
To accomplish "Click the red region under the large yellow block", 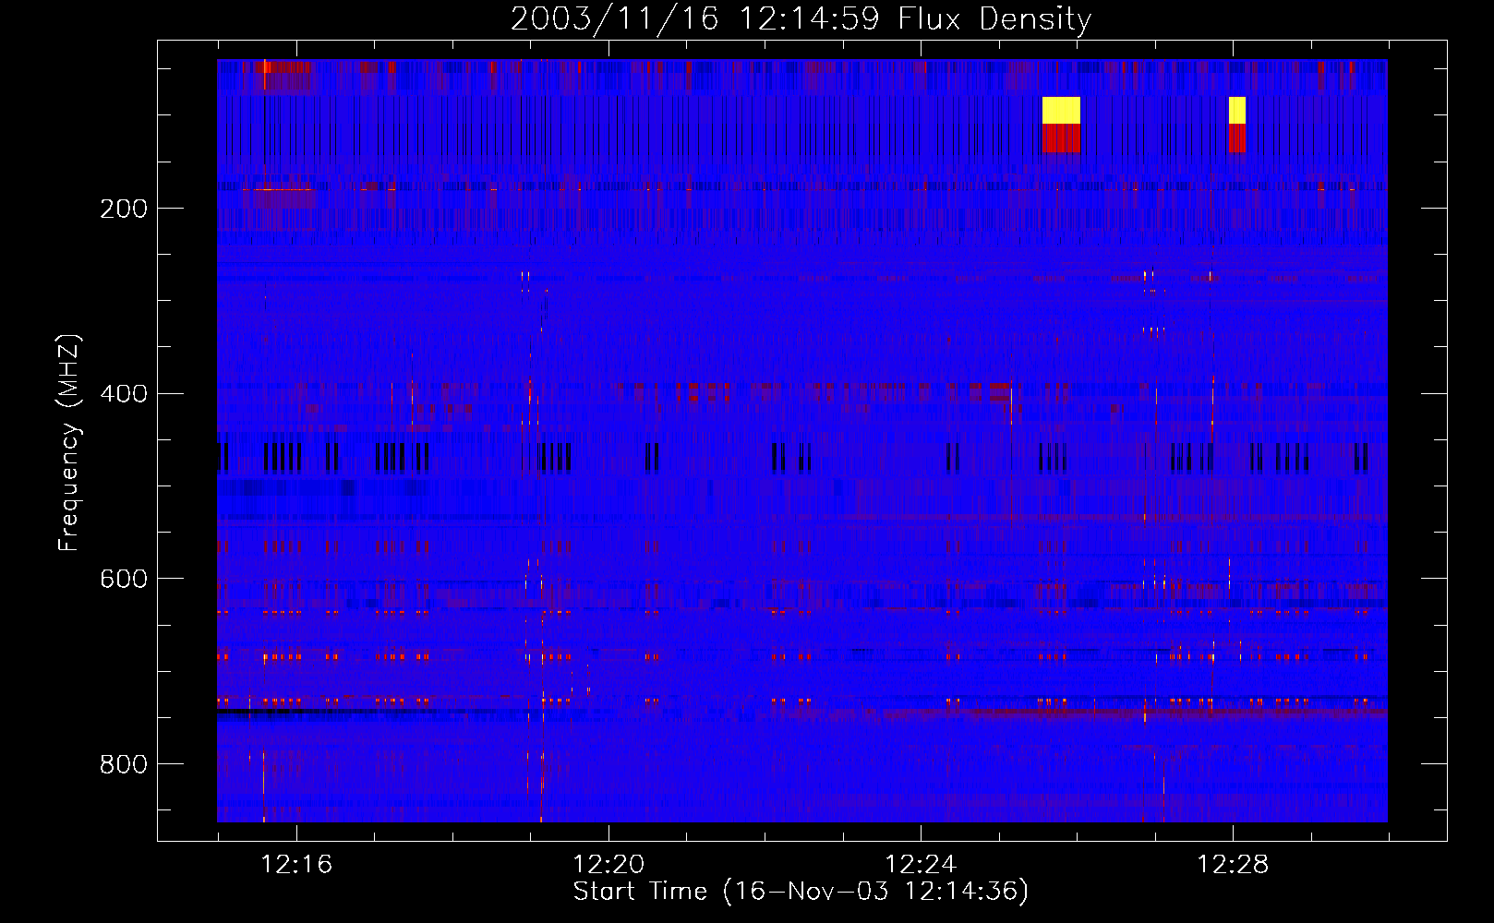I will tap(1061, 138).
